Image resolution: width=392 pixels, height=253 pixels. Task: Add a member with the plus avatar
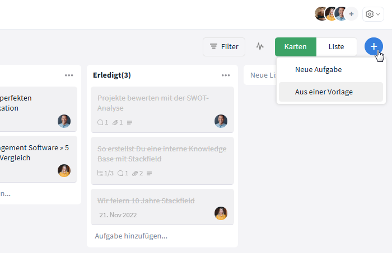point(351,14)
